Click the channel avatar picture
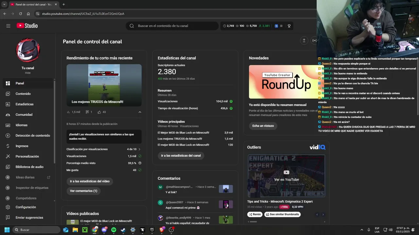419x235 pixels. click(x=28, y=51)
